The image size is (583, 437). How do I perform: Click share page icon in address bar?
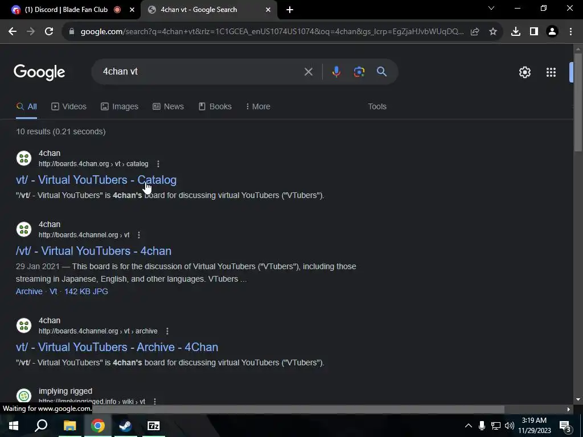(x=474, y=32)
